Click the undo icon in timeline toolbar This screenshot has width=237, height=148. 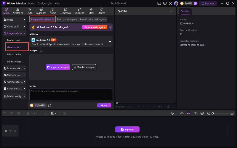pos(5,113)
